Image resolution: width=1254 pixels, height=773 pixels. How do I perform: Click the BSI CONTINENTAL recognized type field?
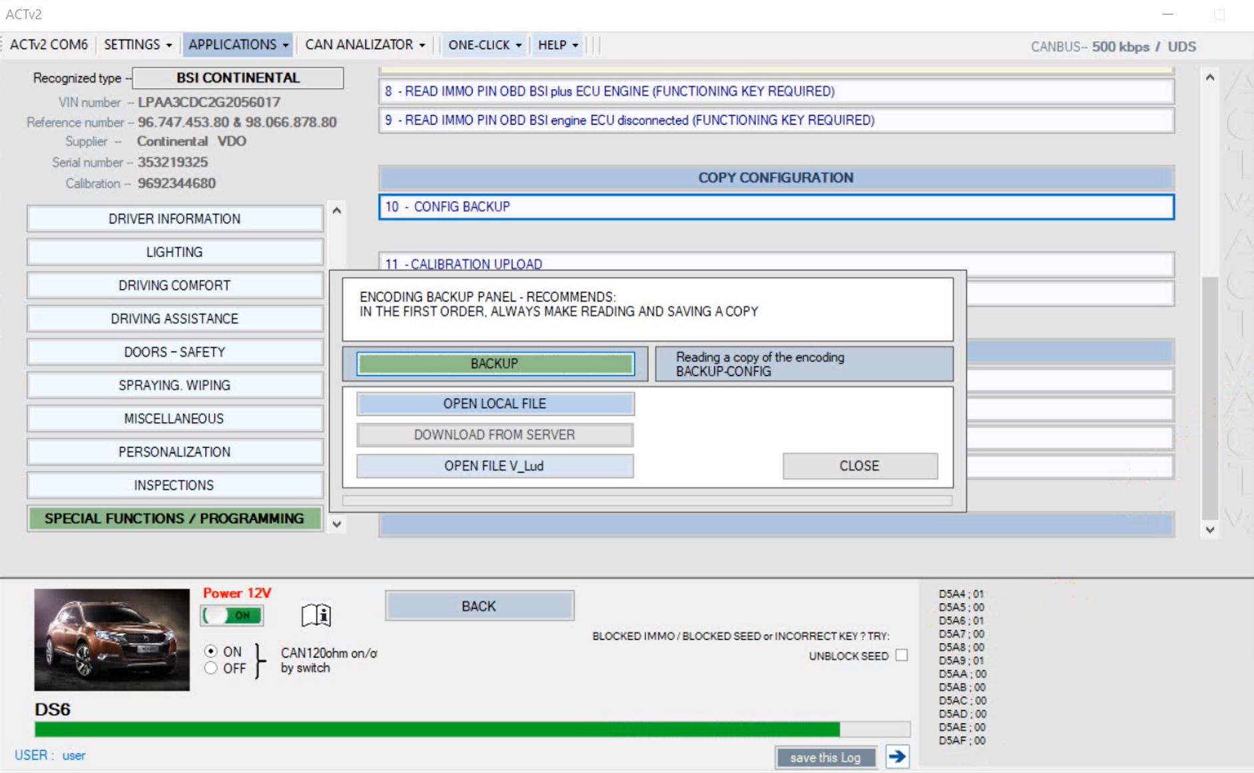(238, 78)
